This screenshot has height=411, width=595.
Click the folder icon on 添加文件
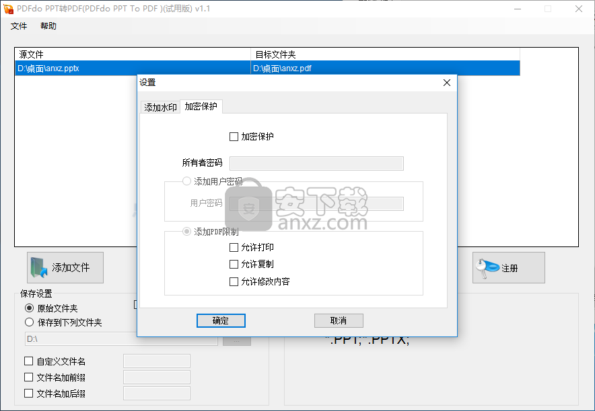pyautogui.click(x=39, y=267)
